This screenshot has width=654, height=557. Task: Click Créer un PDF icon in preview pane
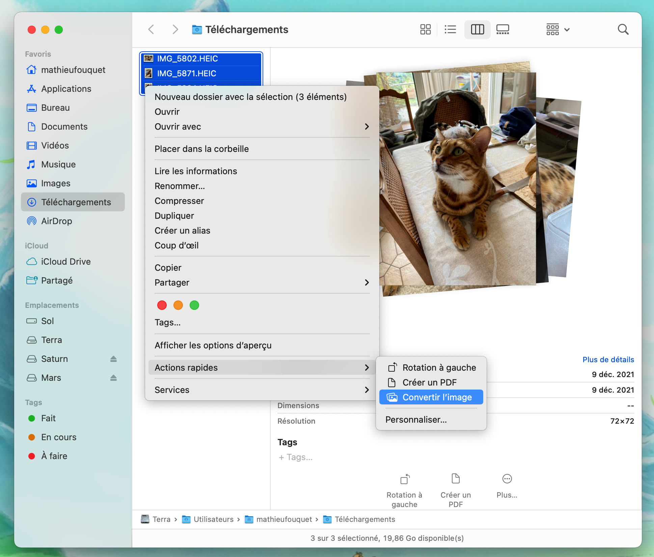[456, 479]
